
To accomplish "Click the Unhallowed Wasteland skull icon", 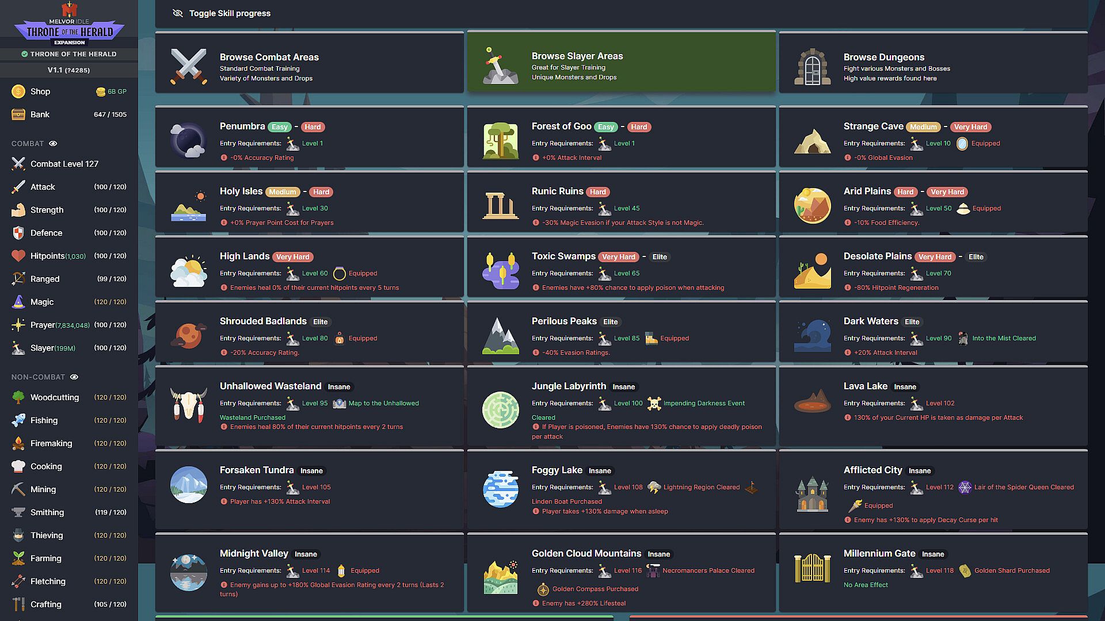I will [188, 405].
